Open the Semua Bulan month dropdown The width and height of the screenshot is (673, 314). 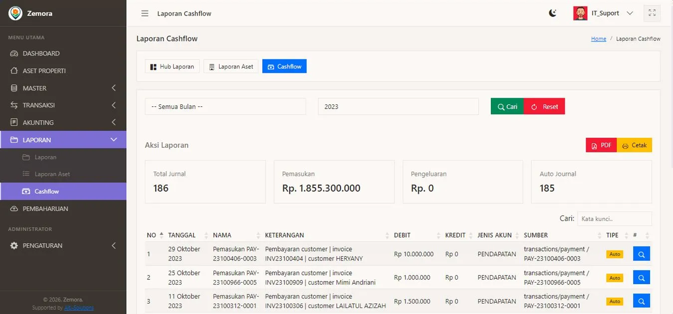pyautogui.click(x=225, y=106)
